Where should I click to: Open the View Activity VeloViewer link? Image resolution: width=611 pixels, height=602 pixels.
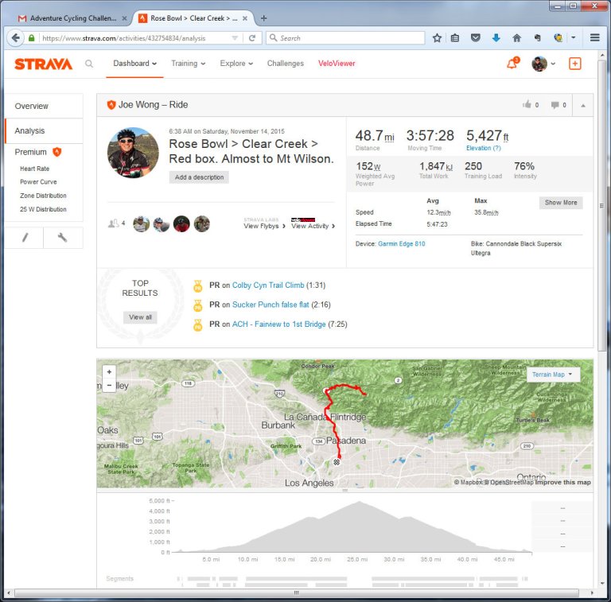coord(313,226)
